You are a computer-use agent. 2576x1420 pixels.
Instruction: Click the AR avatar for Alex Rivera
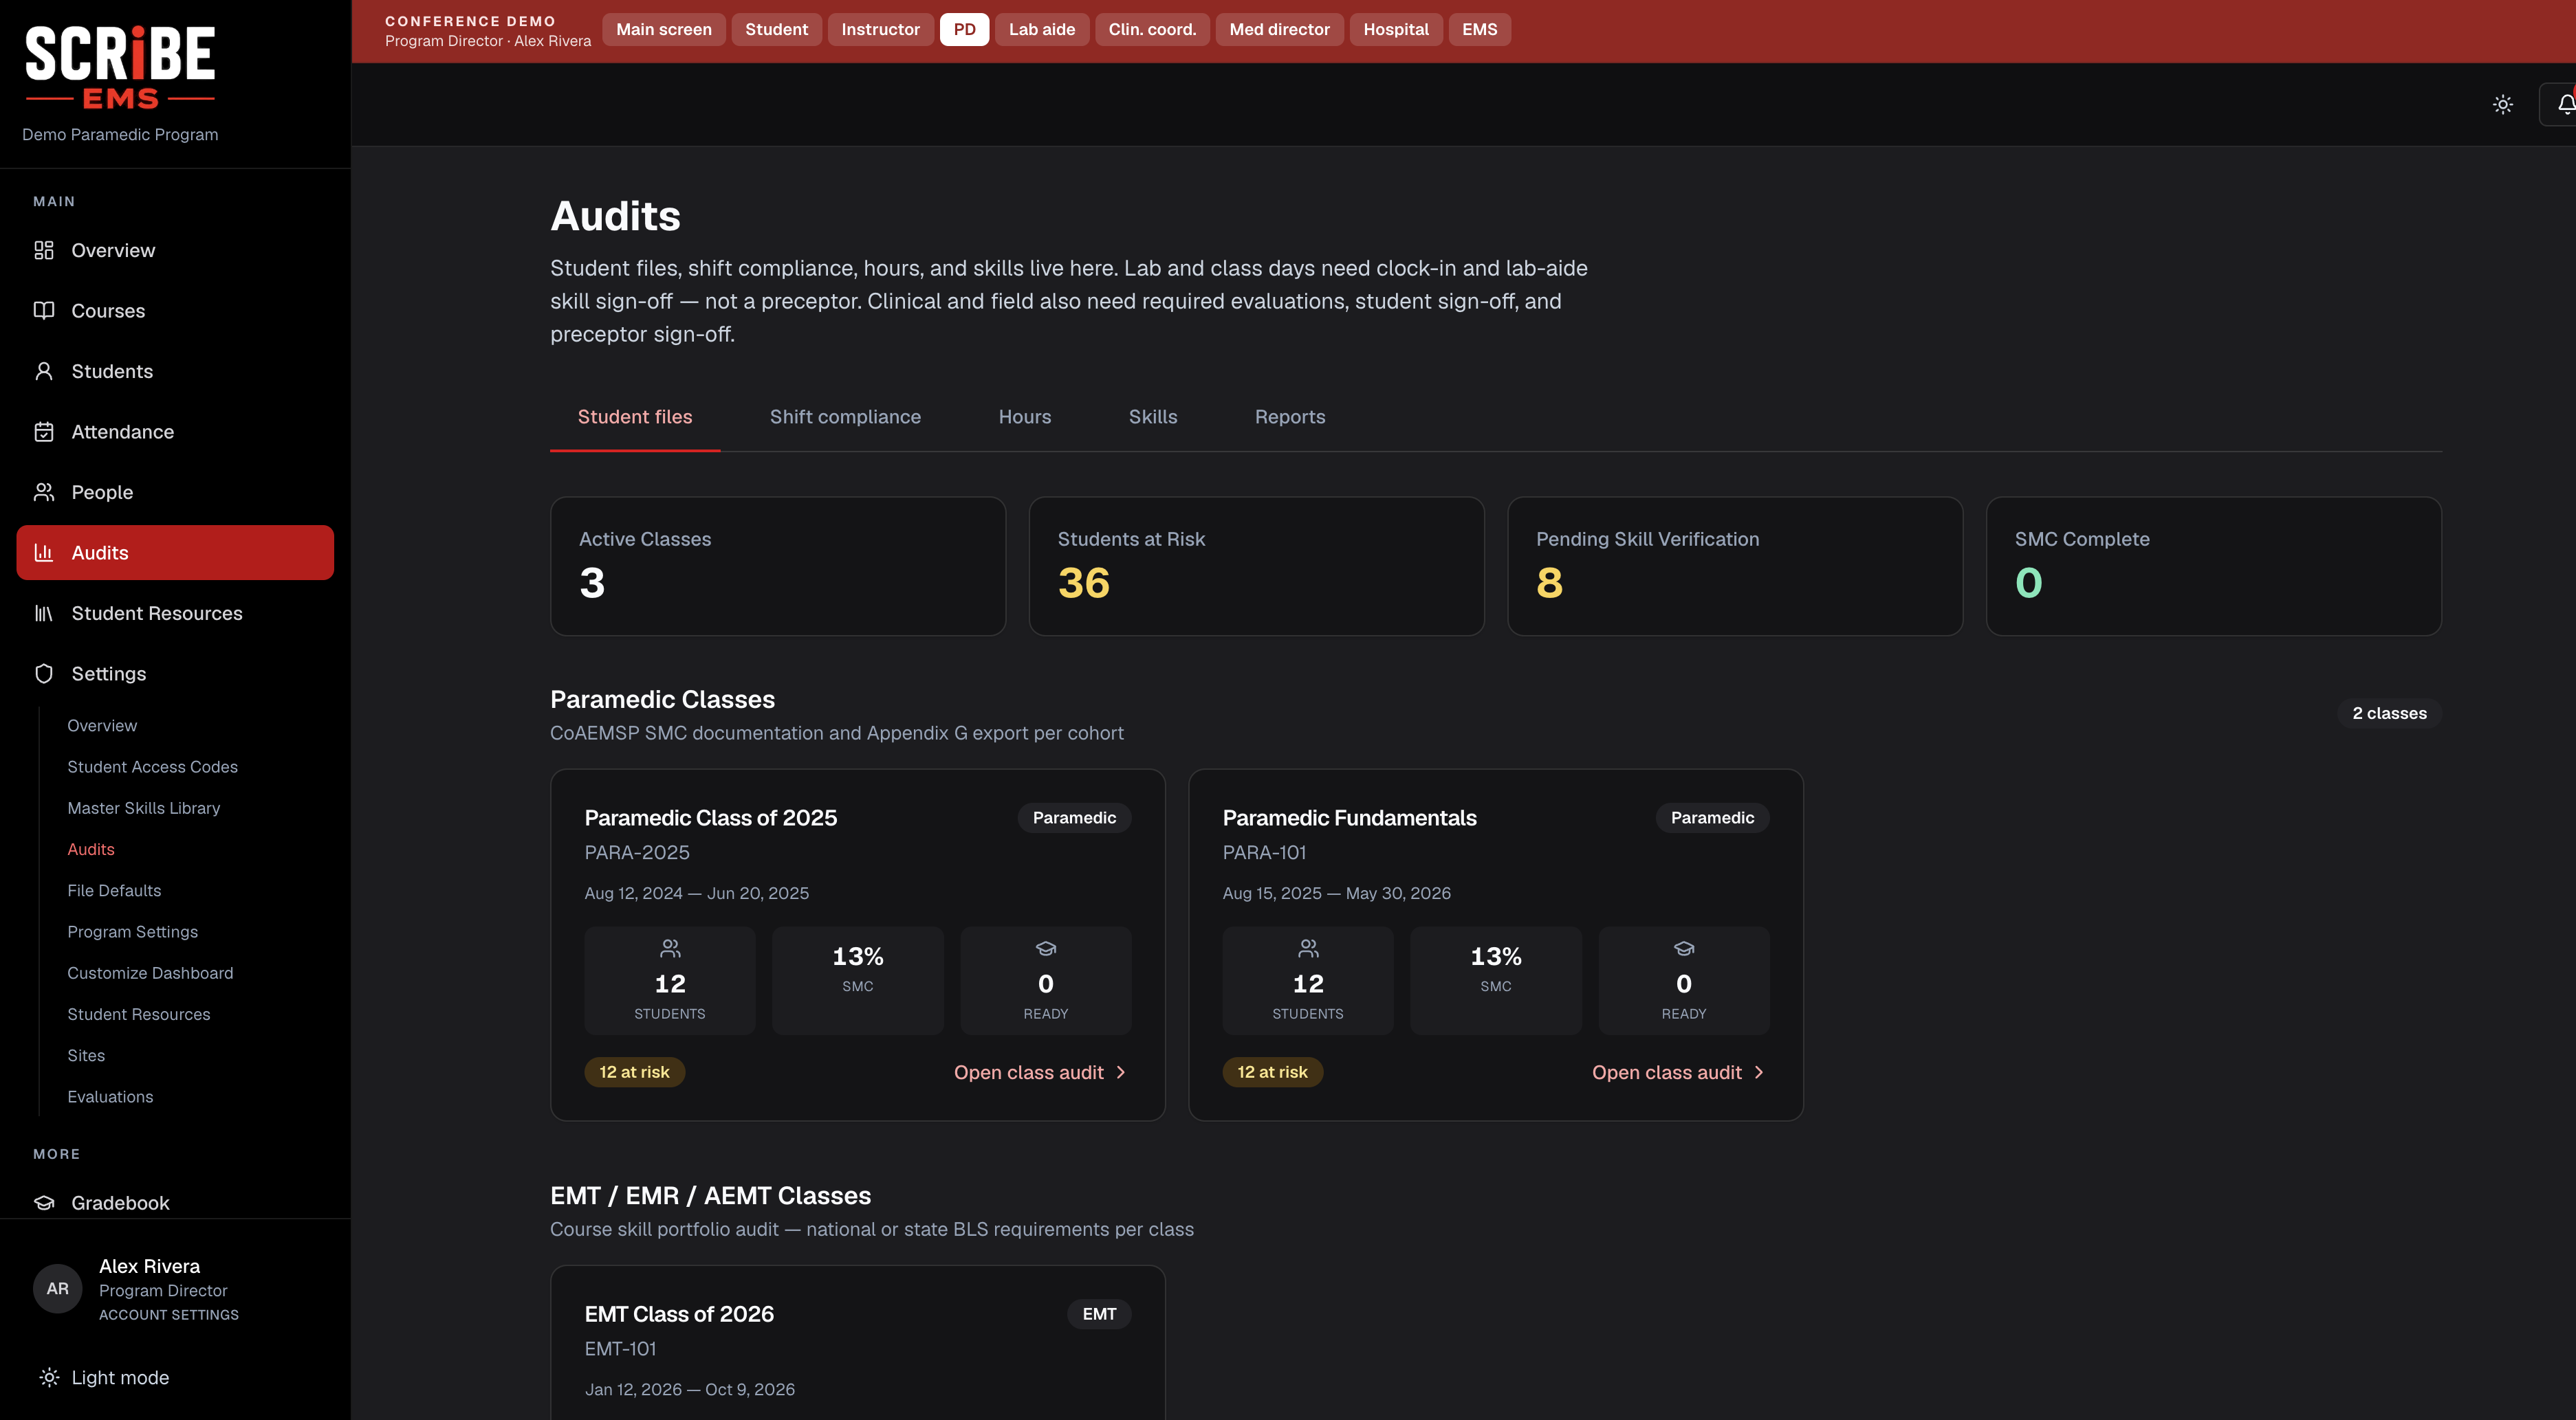pyautogui.click(x=58, y=1288)
